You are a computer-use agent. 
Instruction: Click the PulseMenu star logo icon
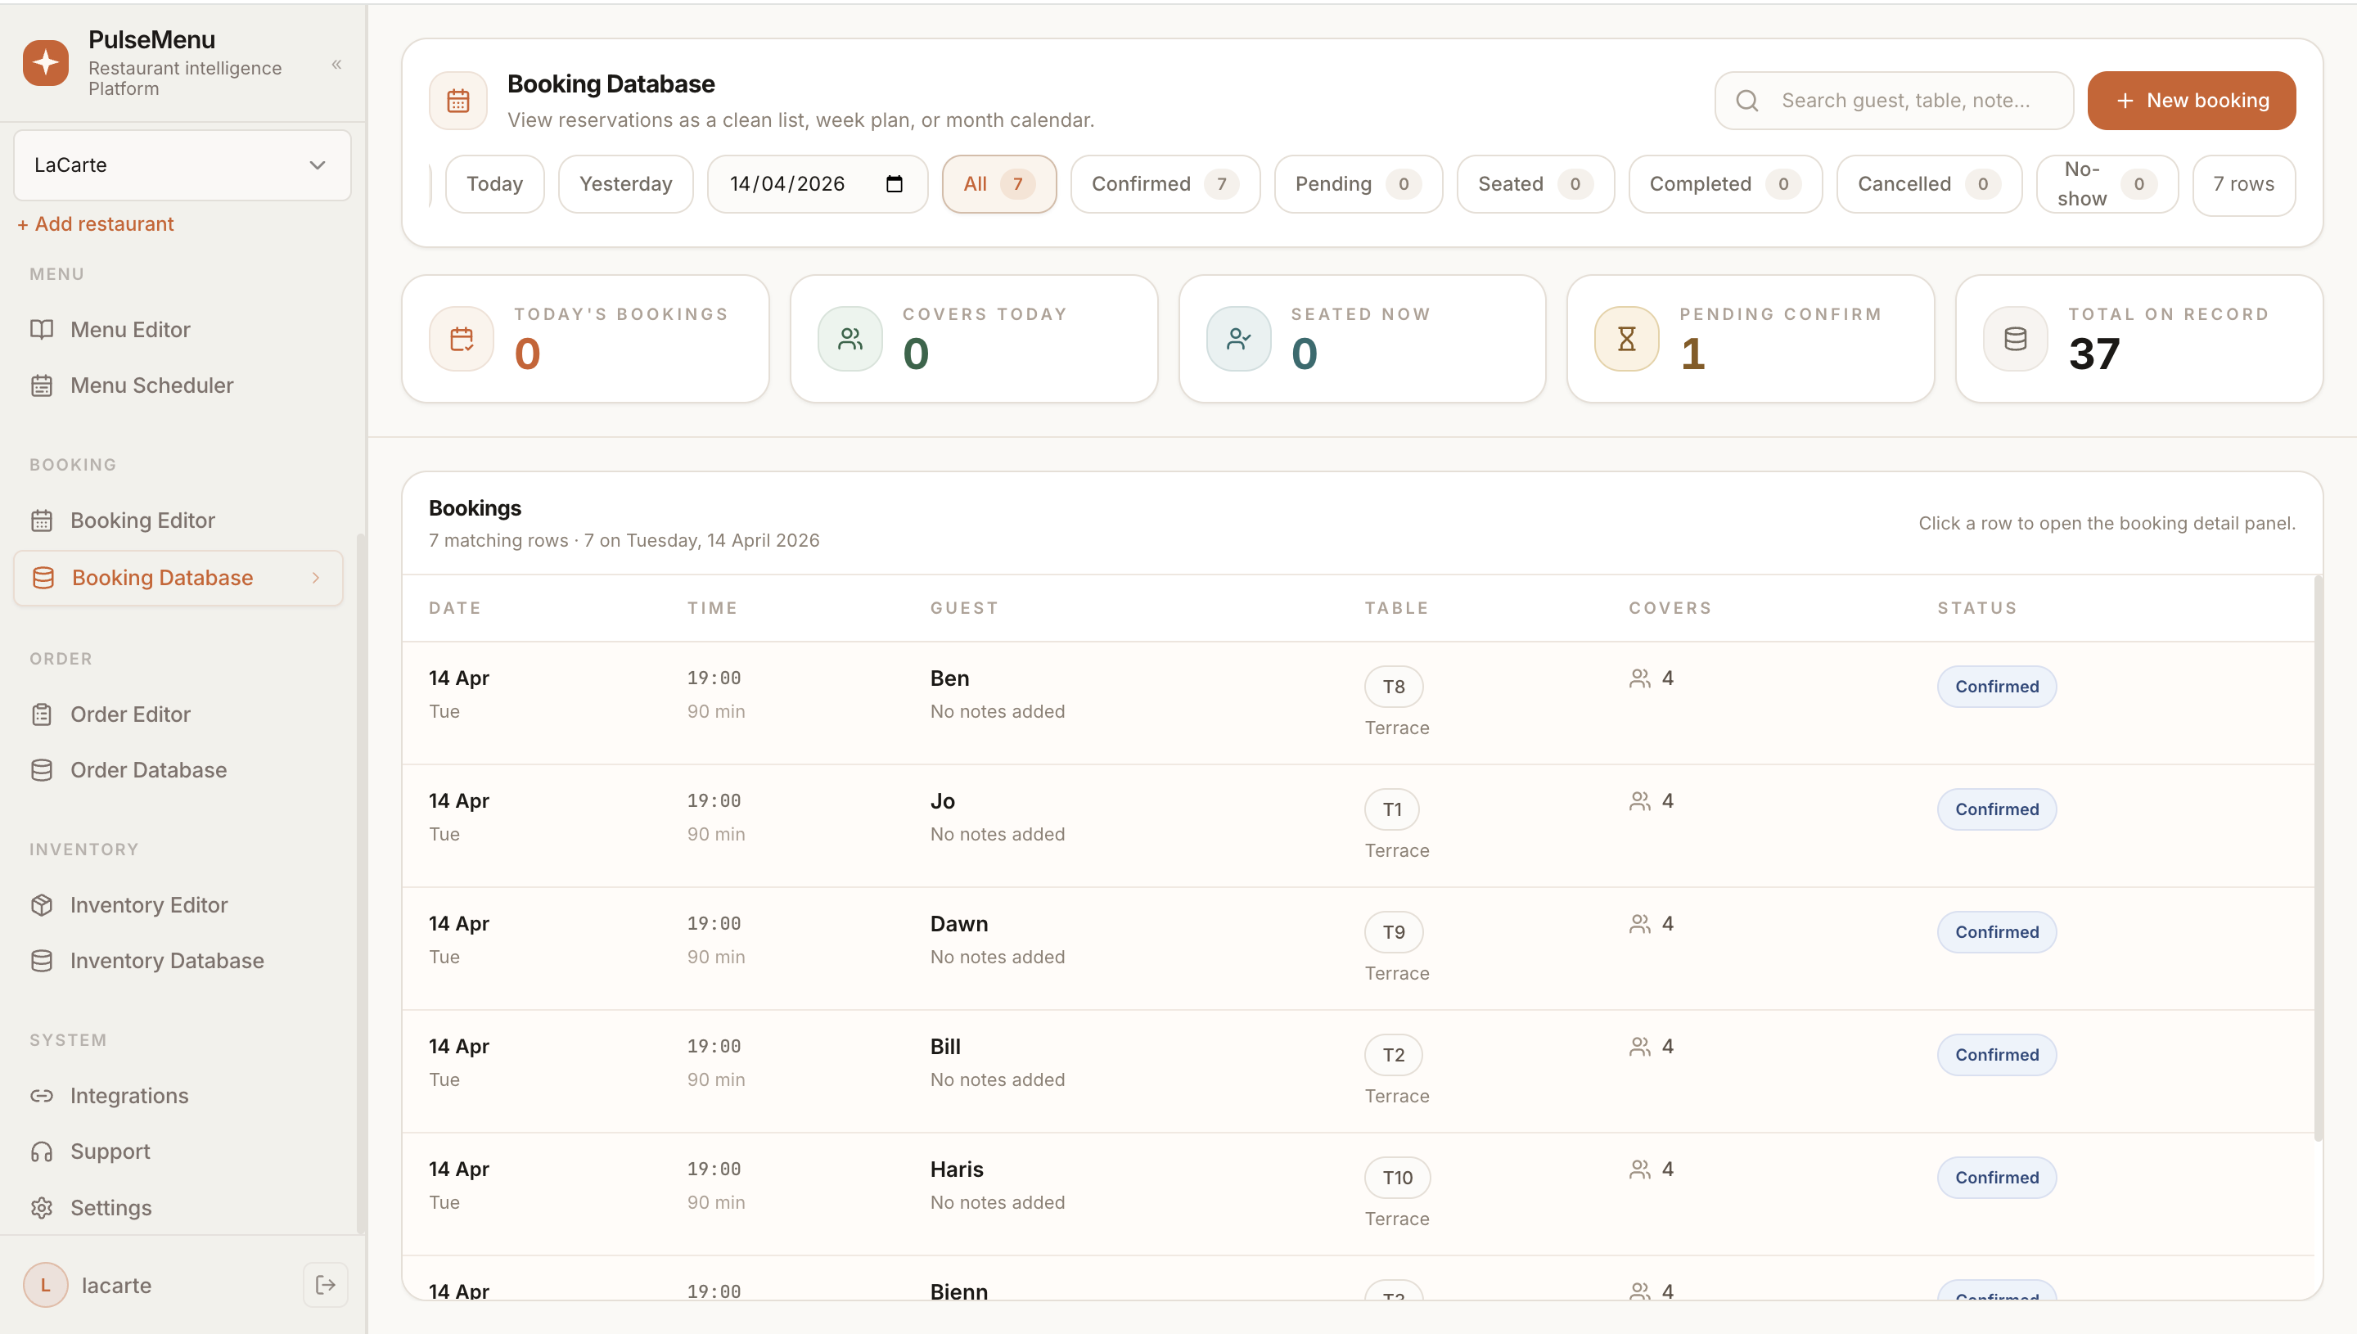46,63
